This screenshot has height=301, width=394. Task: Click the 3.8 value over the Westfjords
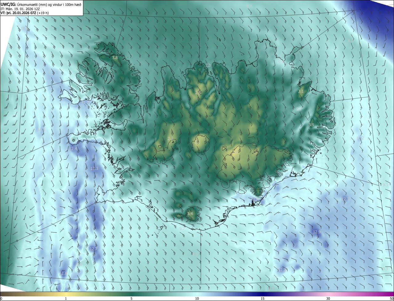(x=115, y=58)
